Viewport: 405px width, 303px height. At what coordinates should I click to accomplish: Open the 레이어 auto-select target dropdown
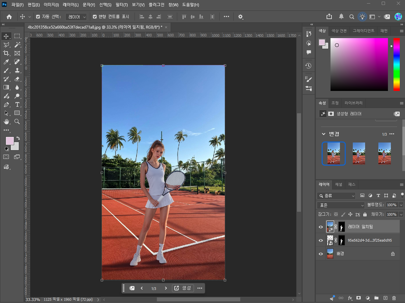coord(76,17)
